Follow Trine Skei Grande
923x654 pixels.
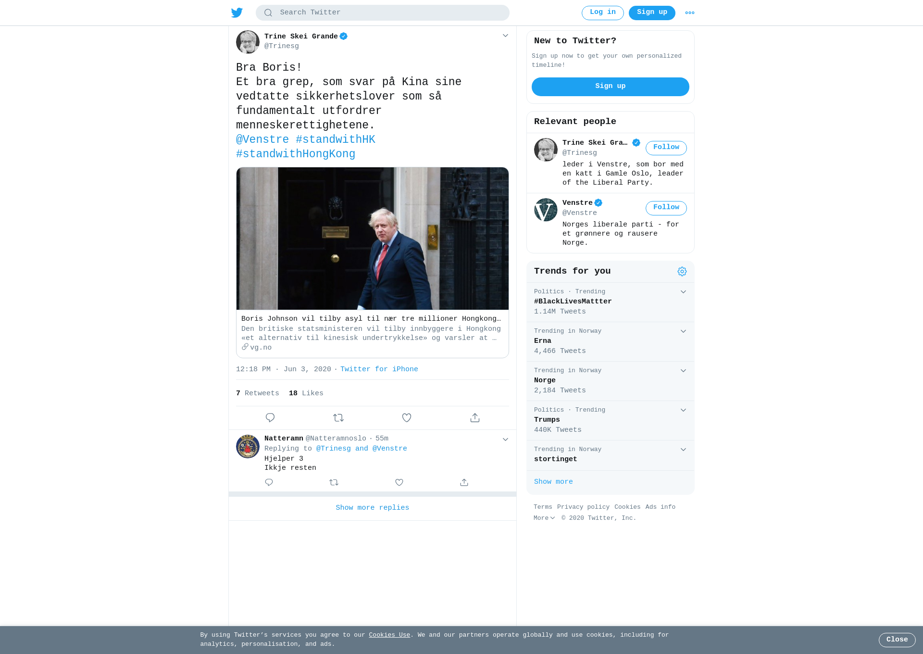(666, 148)
